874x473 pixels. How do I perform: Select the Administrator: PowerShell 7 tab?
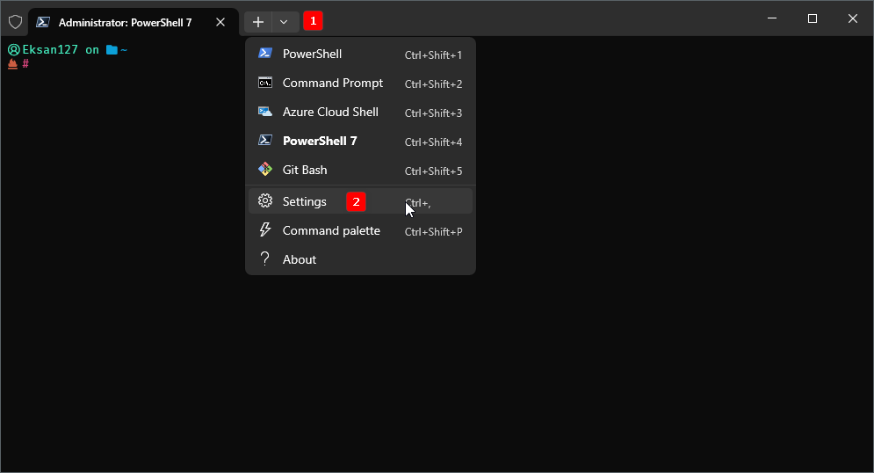click(x=123, y=22)
